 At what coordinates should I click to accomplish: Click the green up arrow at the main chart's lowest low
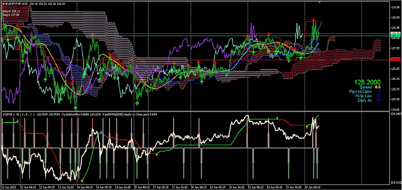[75, 107]
